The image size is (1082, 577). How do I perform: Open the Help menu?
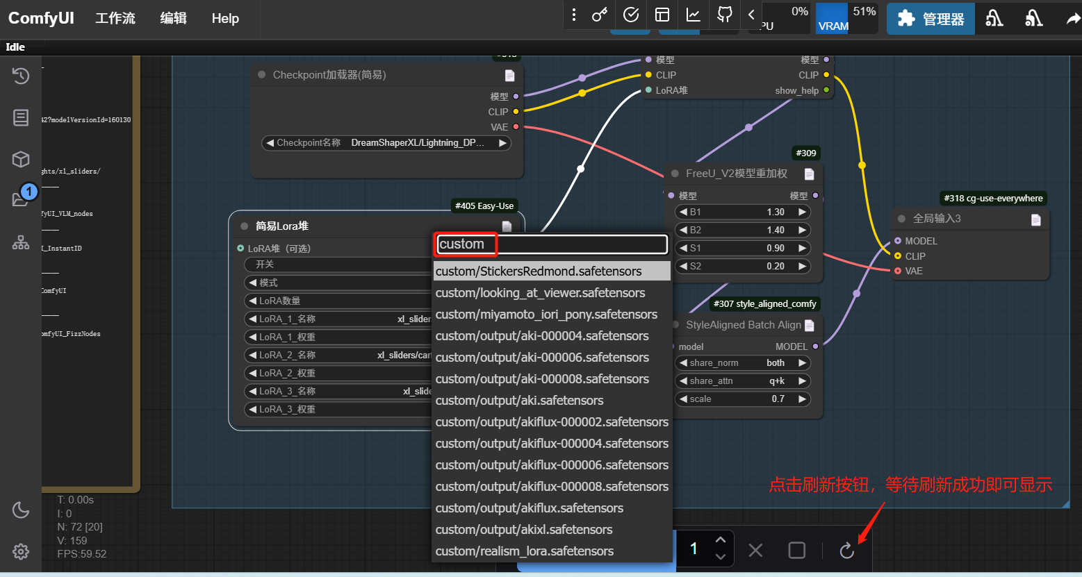point(225,18)
